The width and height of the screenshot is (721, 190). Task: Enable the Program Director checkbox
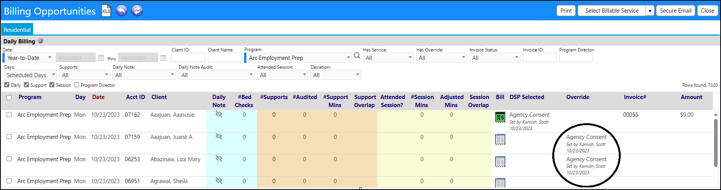tap(76, 85)
